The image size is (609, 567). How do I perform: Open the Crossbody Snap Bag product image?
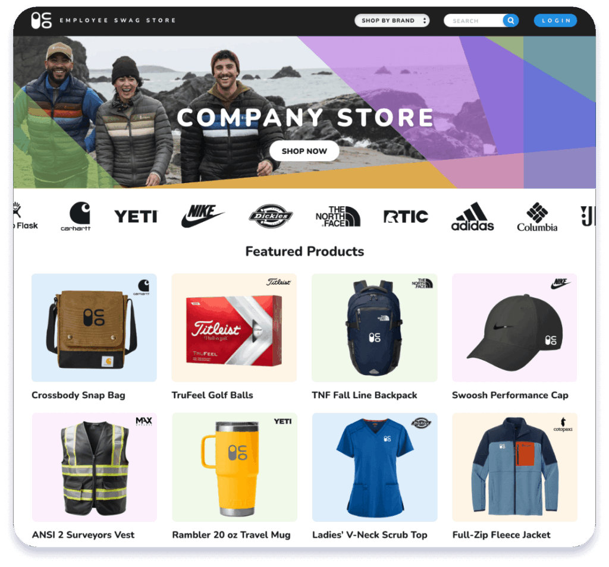[x=94, y=327]
